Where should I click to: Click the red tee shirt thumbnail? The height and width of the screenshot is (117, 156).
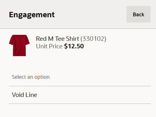click(19, 45)
